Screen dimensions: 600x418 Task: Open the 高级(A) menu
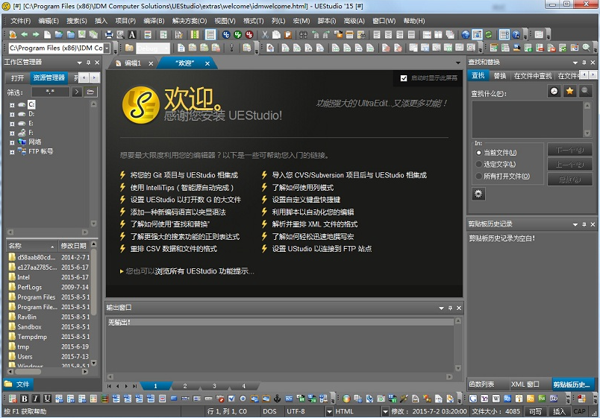coord(354,21)
